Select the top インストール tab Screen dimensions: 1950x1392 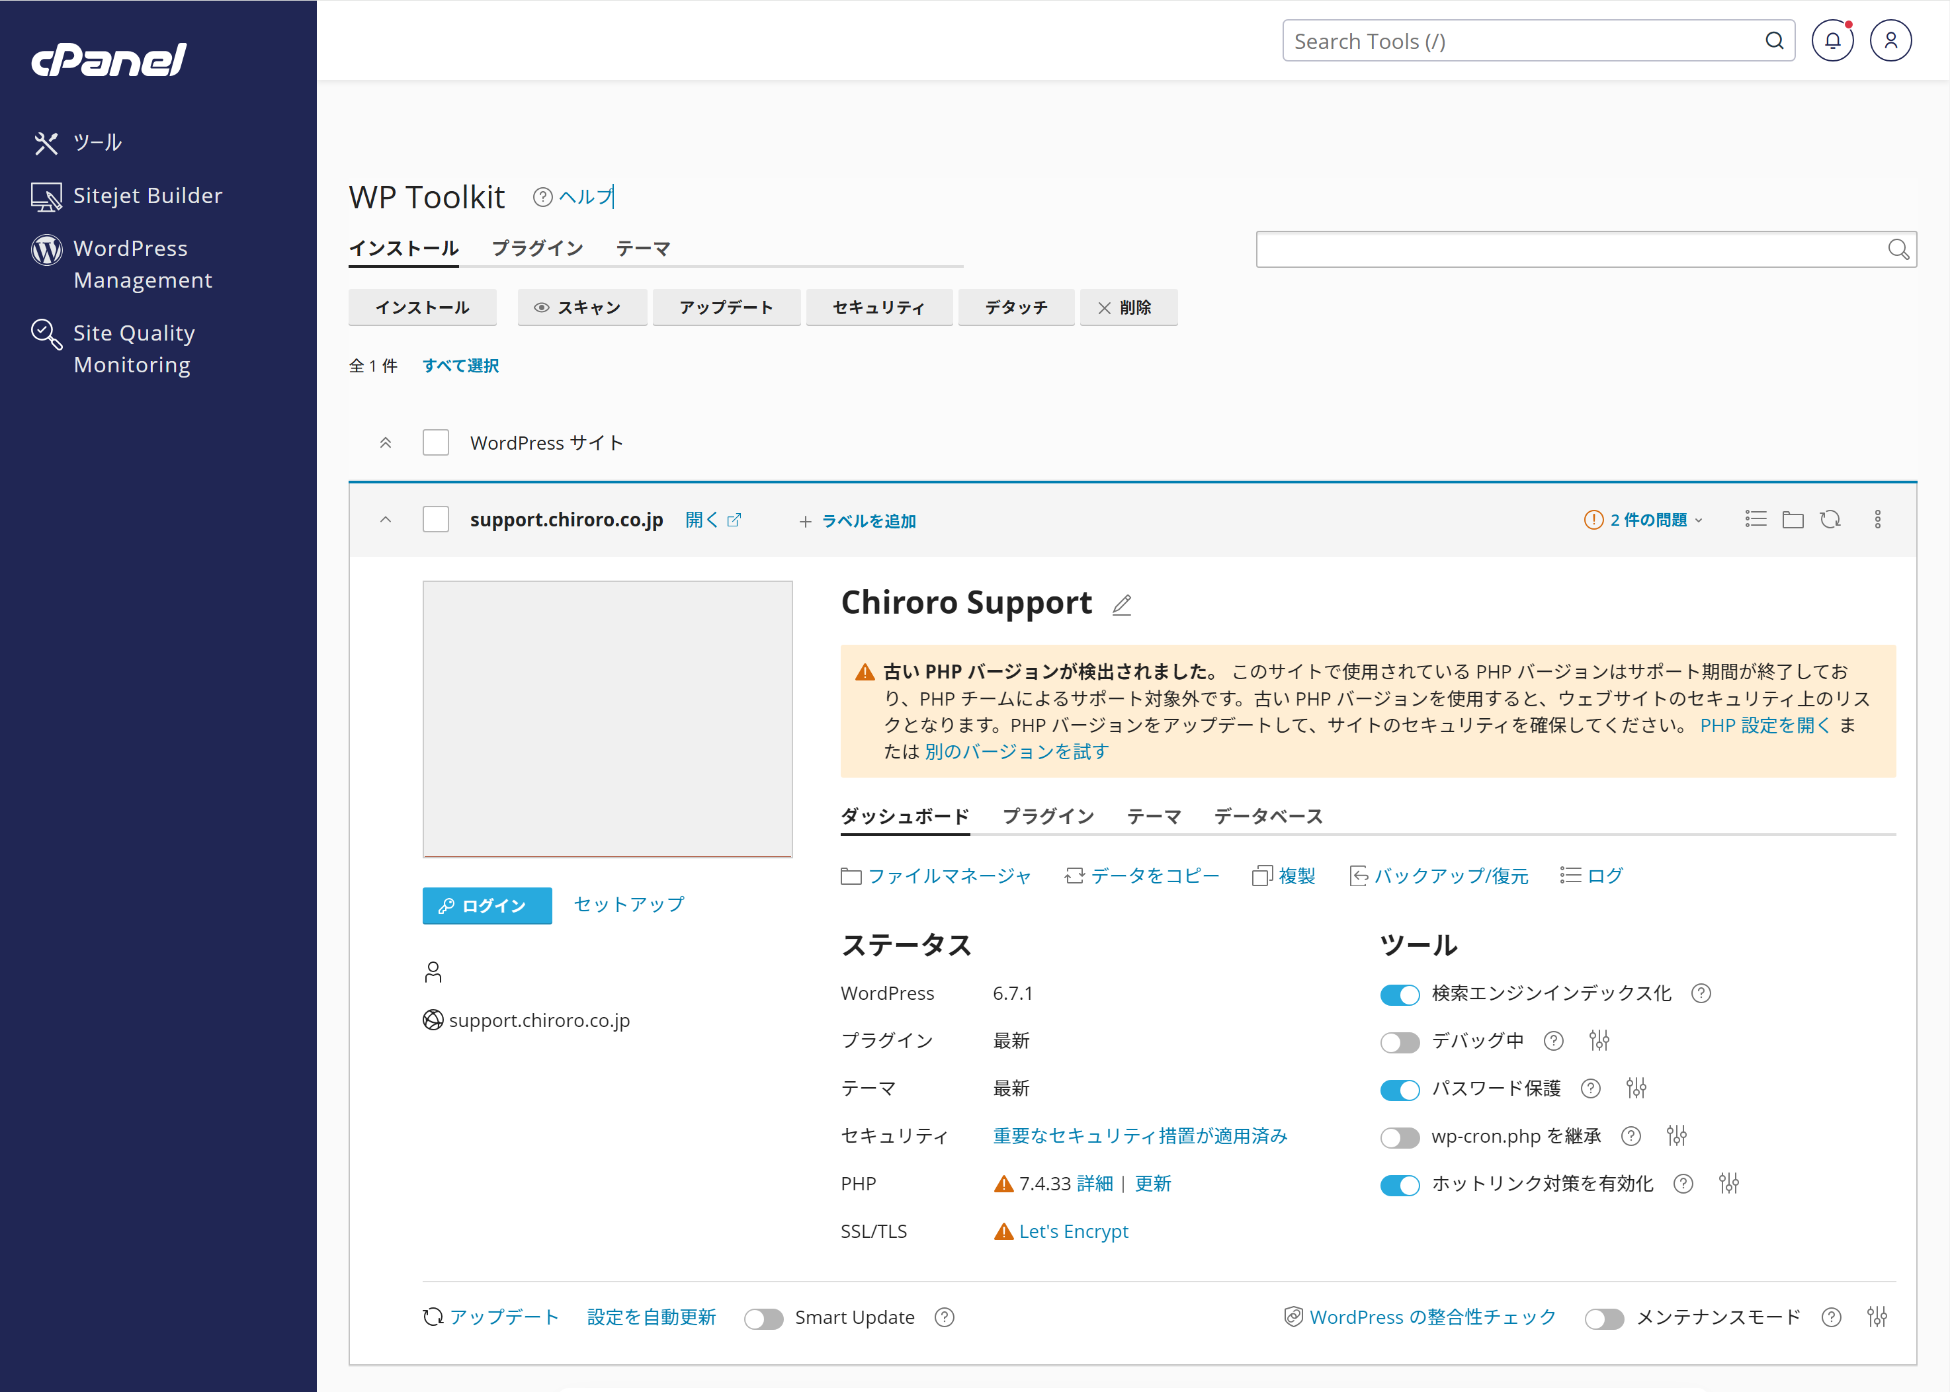point(403,249)
